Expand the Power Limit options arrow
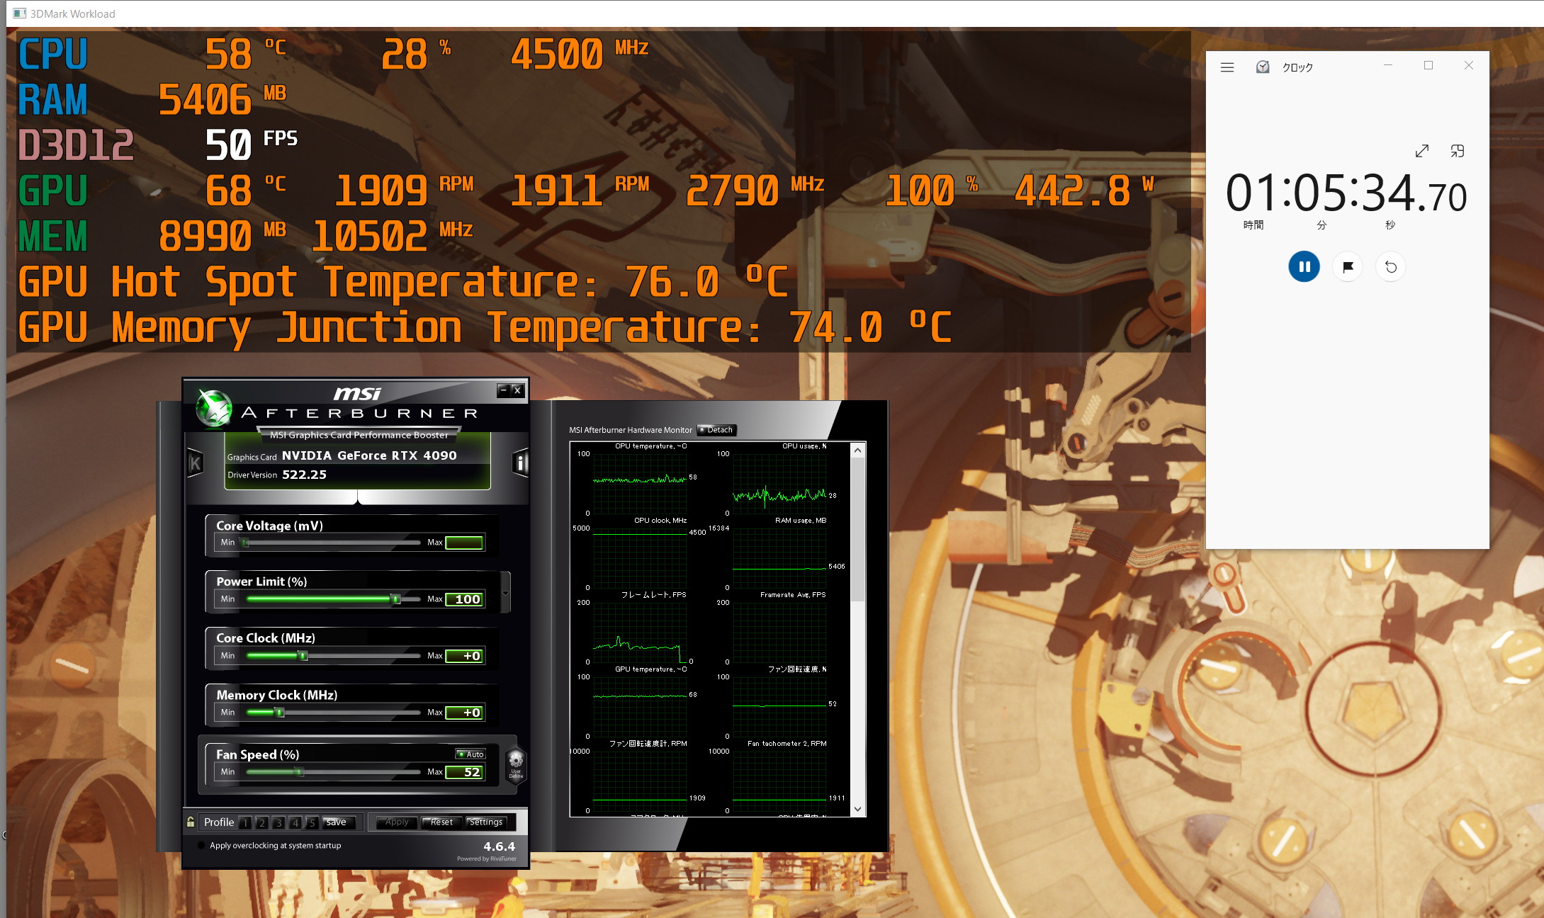The width and height of the screenshot is (1544, 918). coord(505,593)
